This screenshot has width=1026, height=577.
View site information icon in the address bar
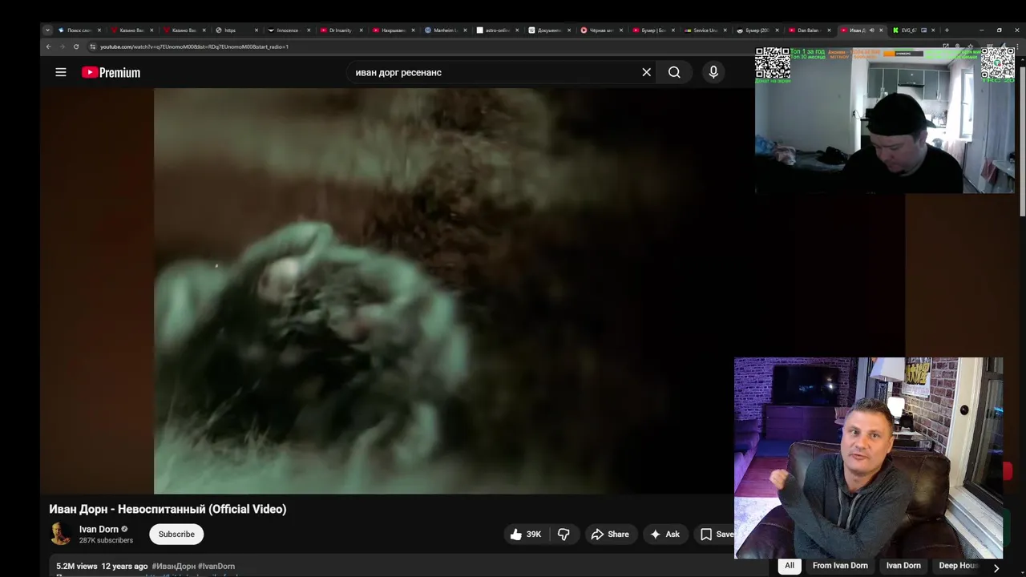[93, 46]
